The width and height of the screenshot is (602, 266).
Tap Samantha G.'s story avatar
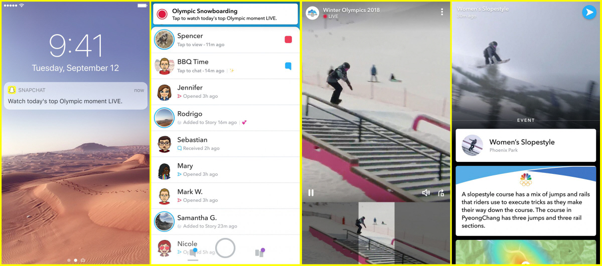pos(164,222)
